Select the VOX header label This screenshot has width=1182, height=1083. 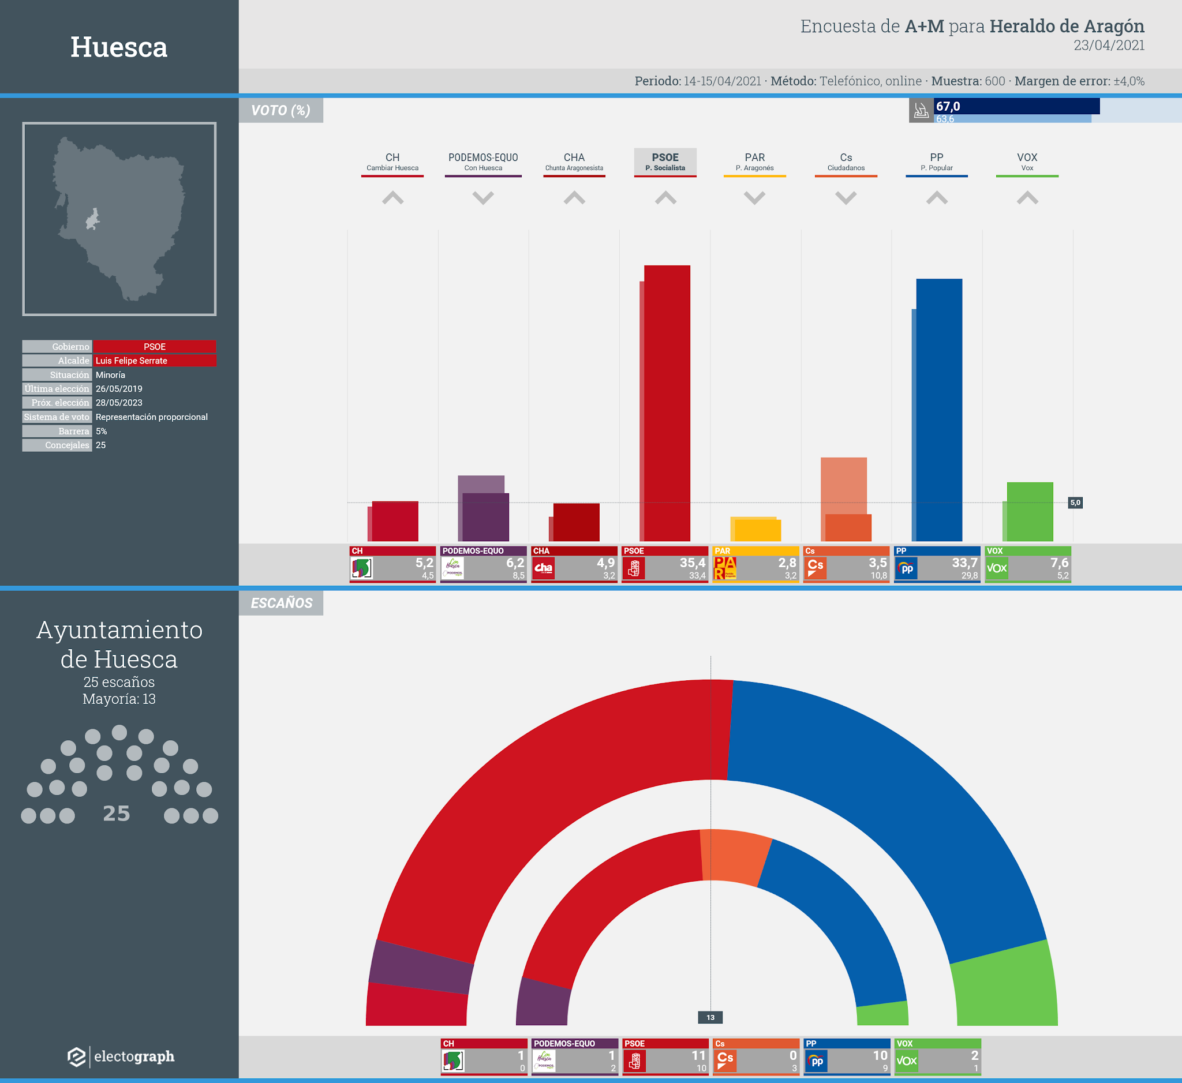1027,162
